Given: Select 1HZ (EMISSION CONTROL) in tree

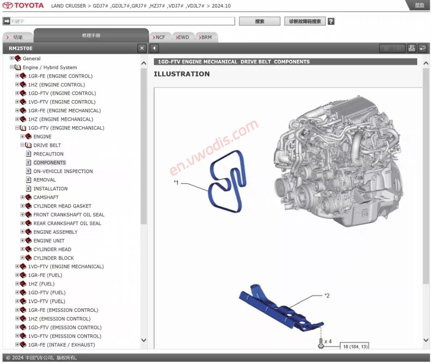Looking at the screenshot, I should pyautogui.click(x=59, y=319).
